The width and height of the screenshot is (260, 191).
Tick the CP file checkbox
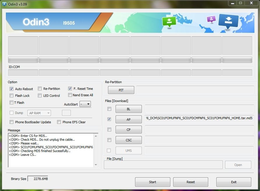(109, 129)
